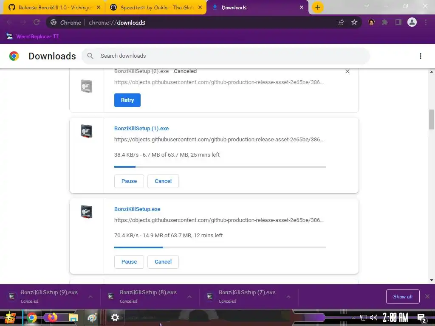Screen dimensions: 435x326
Task: Expand BonziKillSetup (8).exe shelf item menu
Action: pyautogui.click(x=189, y=297)
